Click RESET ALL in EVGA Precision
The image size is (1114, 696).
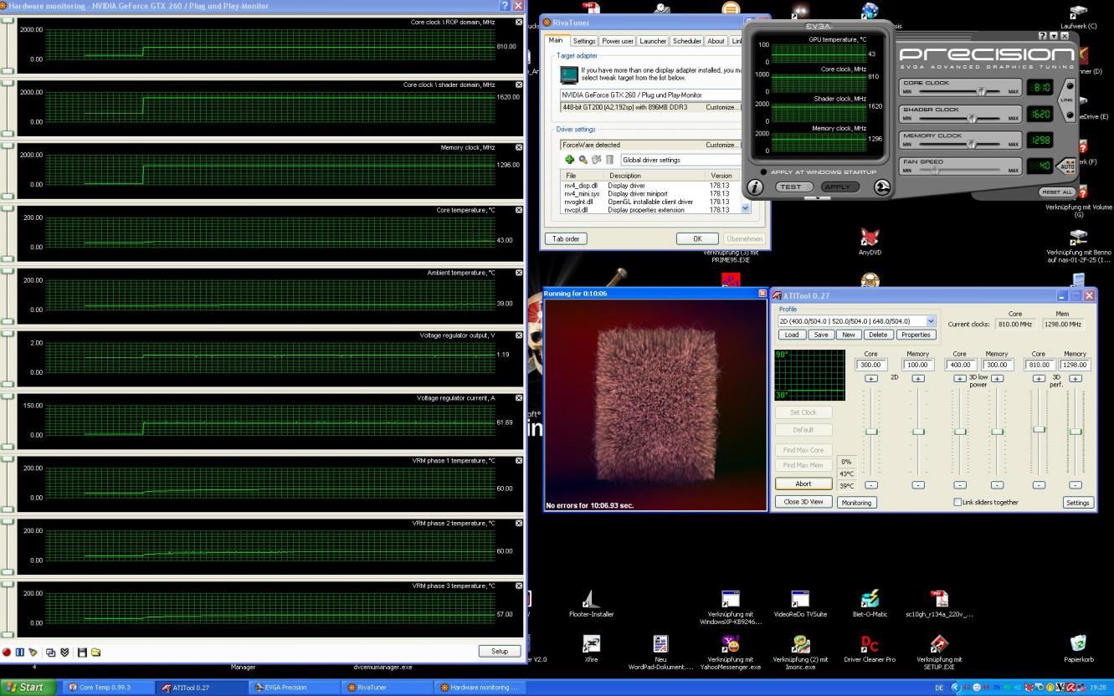[1056, 192]
